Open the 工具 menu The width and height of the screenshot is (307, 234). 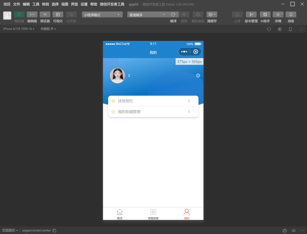click(36, 4)
